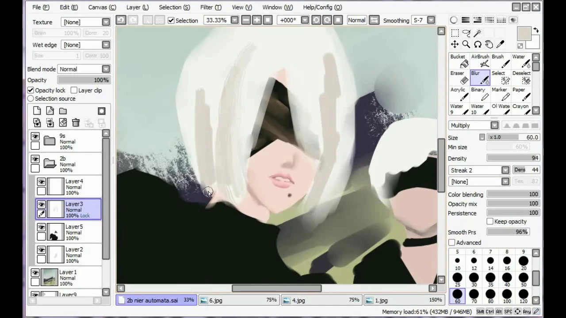566x318 pixels.
Task: Open the rotation angle dropdown
Action: click(305, 20)
